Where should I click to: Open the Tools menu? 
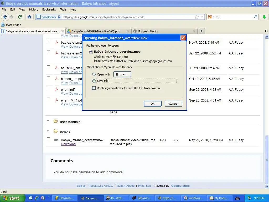pos(63,9)
